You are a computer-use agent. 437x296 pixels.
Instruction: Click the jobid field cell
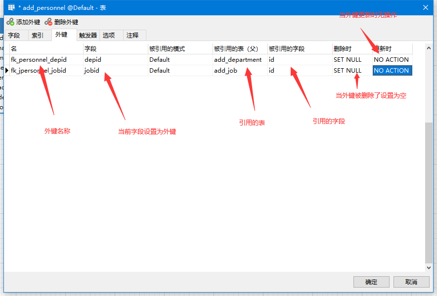point(92,71)
